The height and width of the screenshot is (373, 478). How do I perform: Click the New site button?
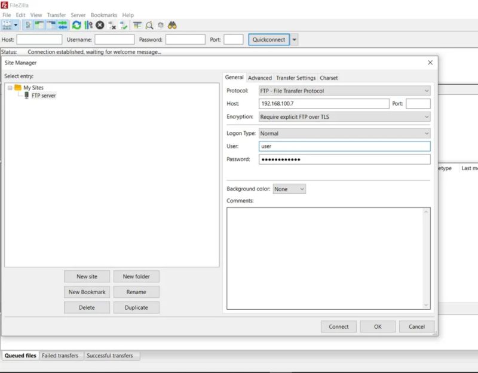(x=87, y=276)
